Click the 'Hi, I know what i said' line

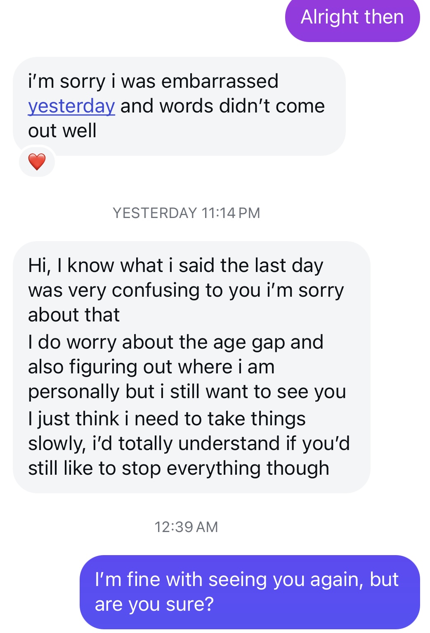point(175,265)
